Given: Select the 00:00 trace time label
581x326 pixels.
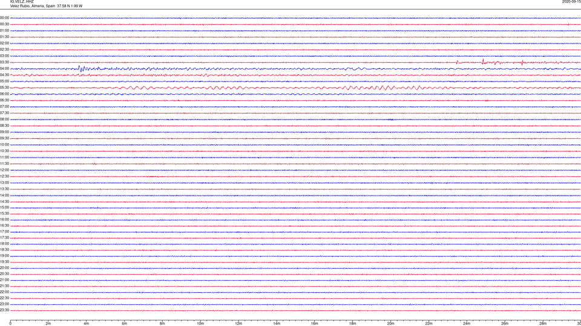Looking at the screenshot, I should 4,18.
